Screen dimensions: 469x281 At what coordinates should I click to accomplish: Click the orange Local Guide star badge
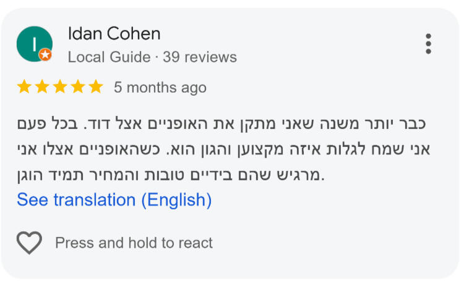click(45, 54)
